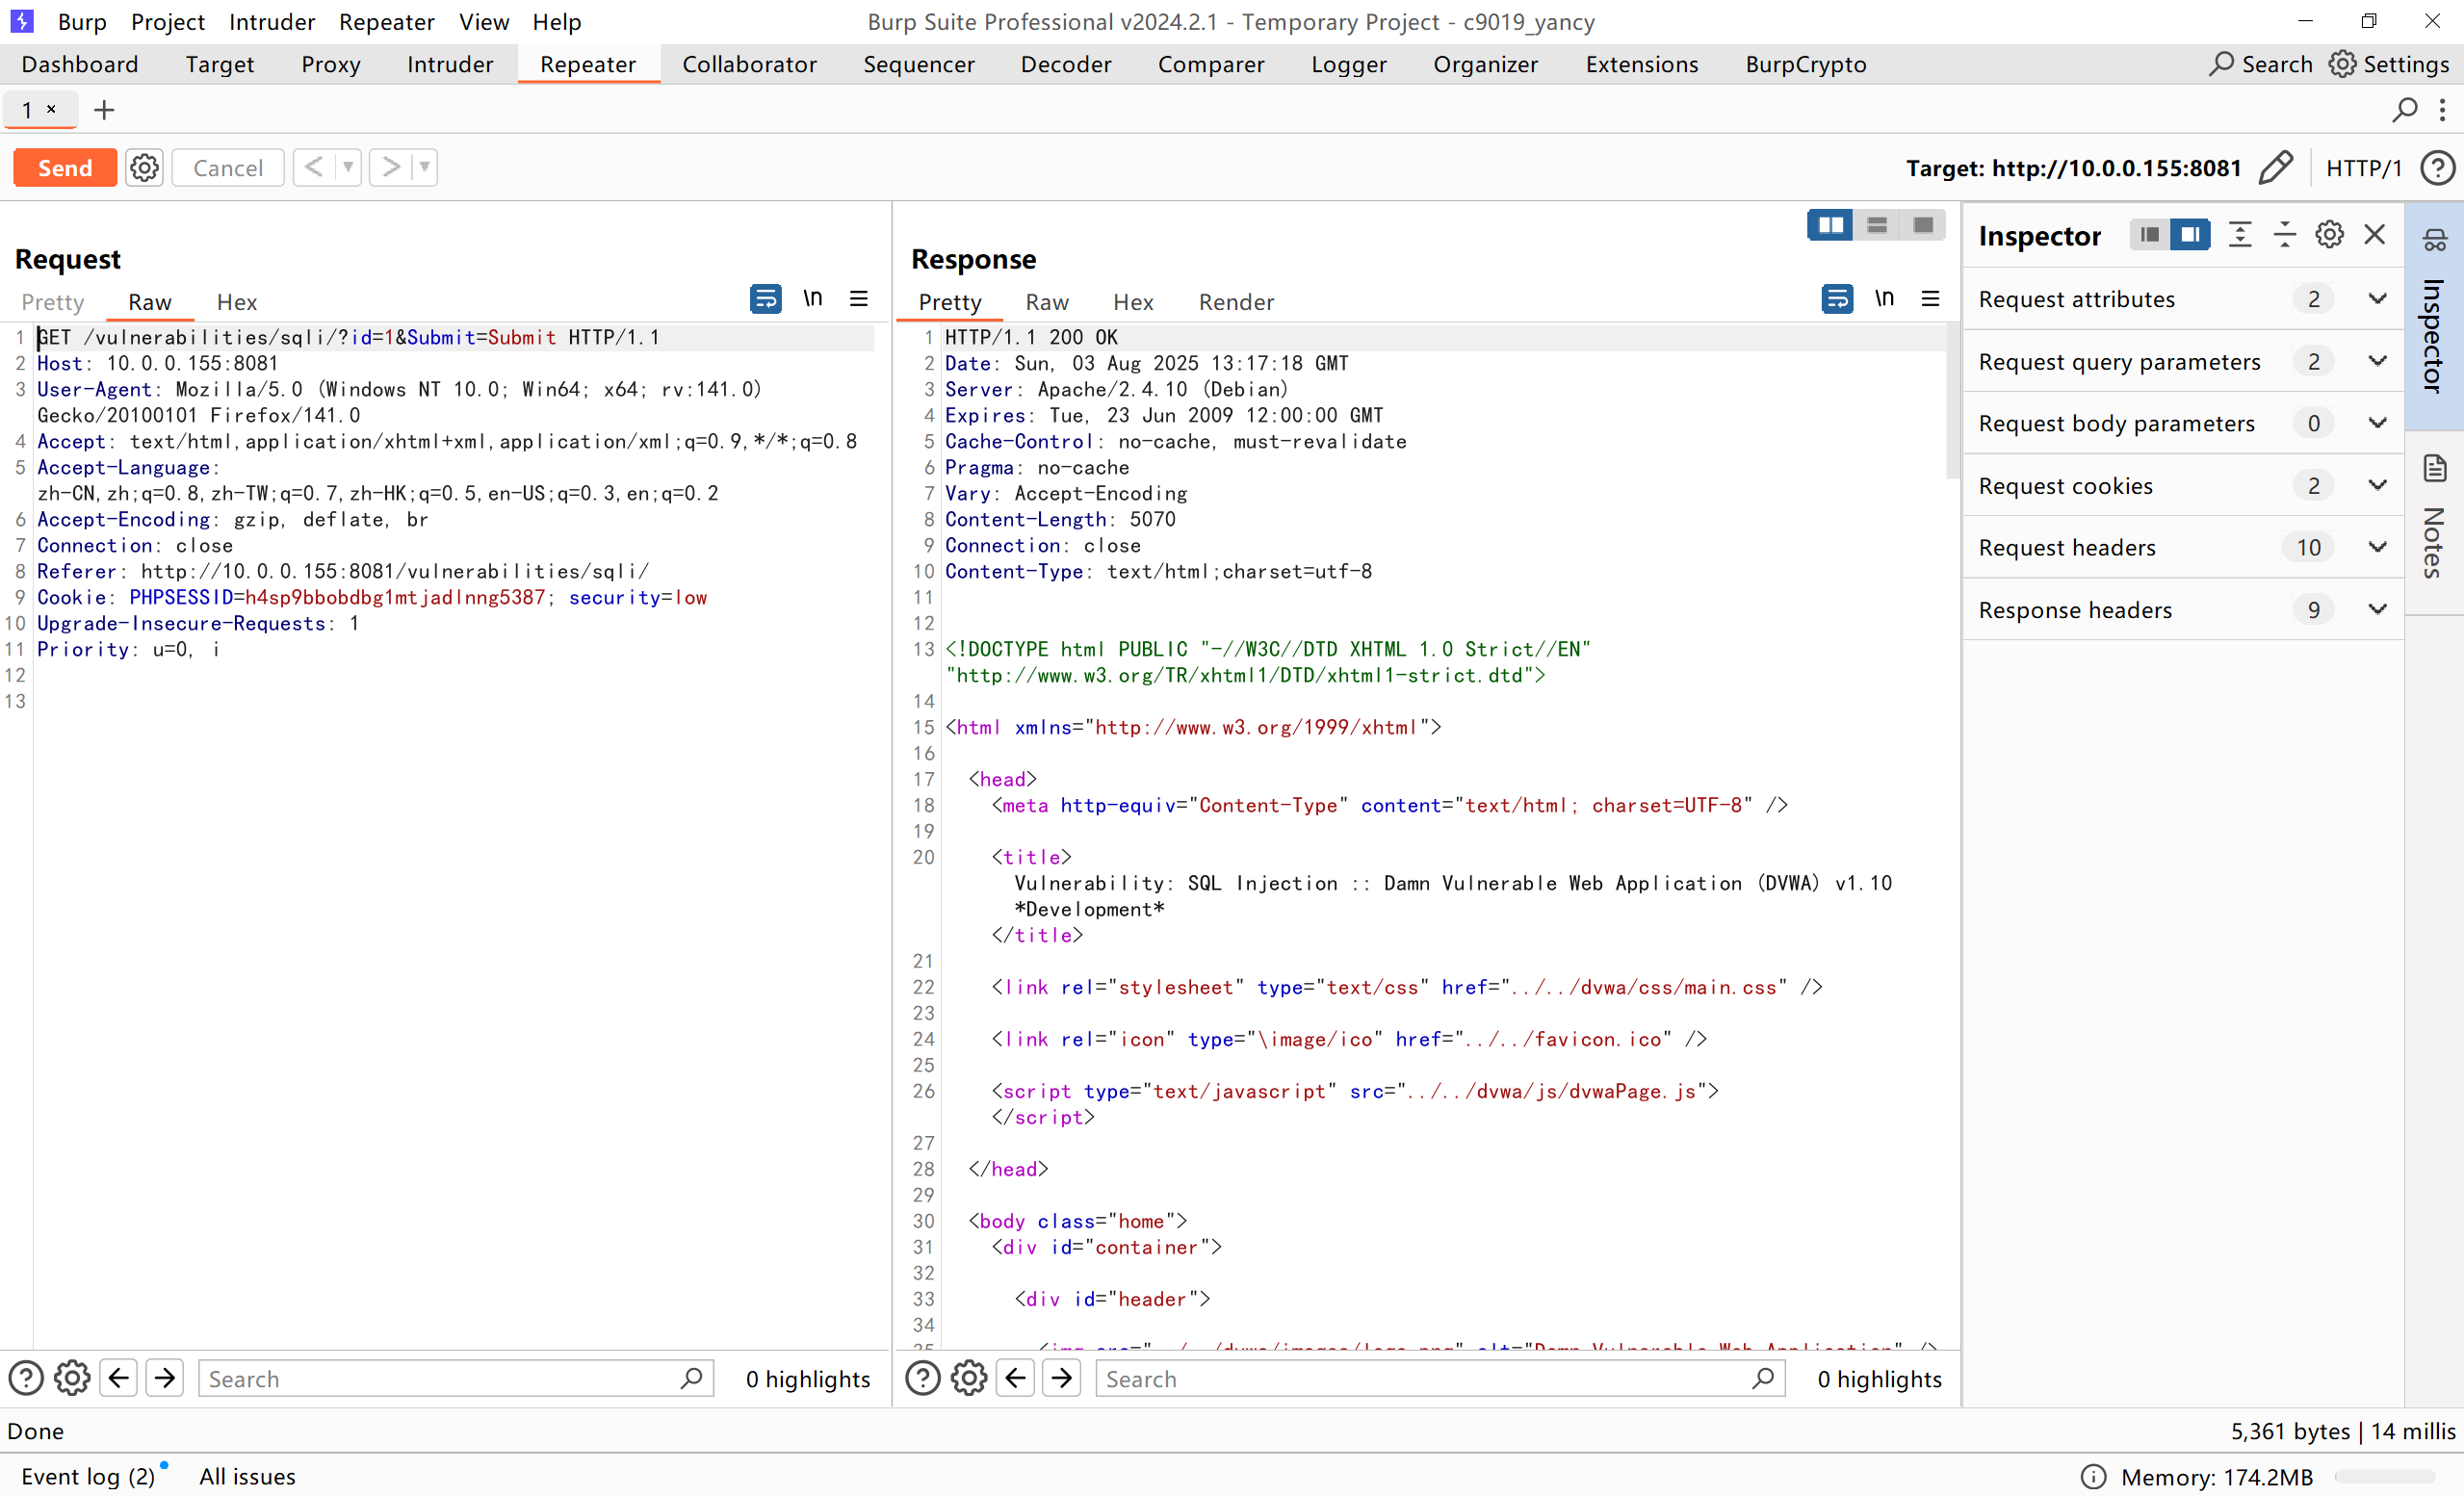Open the Decoder tool tab
Screen dimensions: 2464x1496
pyautogui.click(x=1065, y=64)
